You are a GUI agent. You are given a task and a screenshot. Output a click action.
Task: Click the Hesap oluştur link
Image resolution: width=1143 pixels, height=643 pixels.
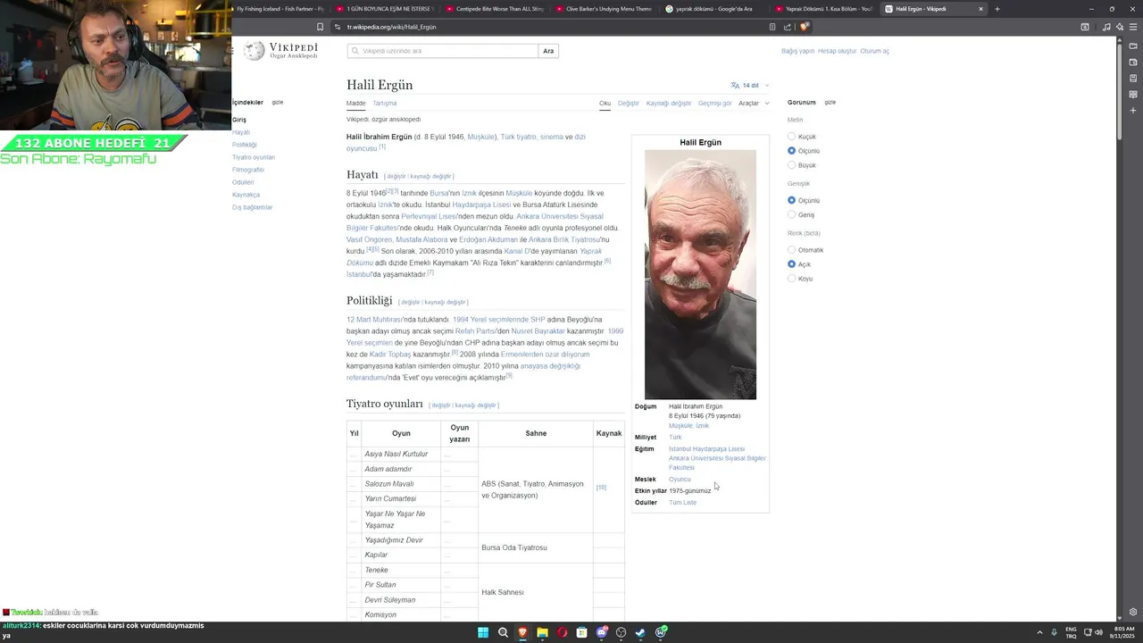click(x=837, y=51)
